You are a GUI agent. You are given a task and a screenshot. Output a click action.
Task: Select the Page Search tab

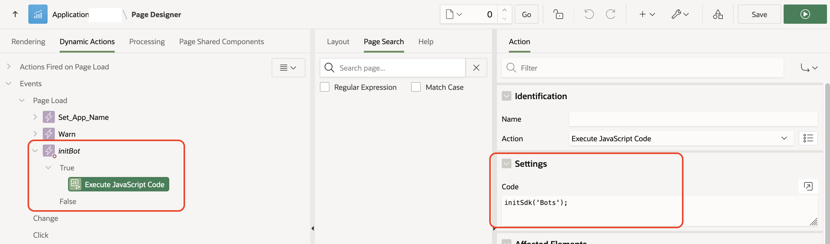[384, 41]
